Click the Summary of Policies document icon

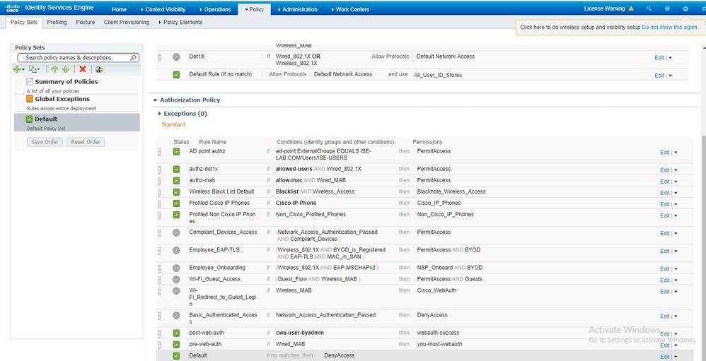click(30, 82)
